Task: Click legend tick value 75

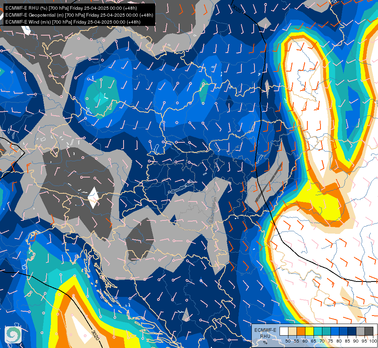Action: (x=331, y=341)
